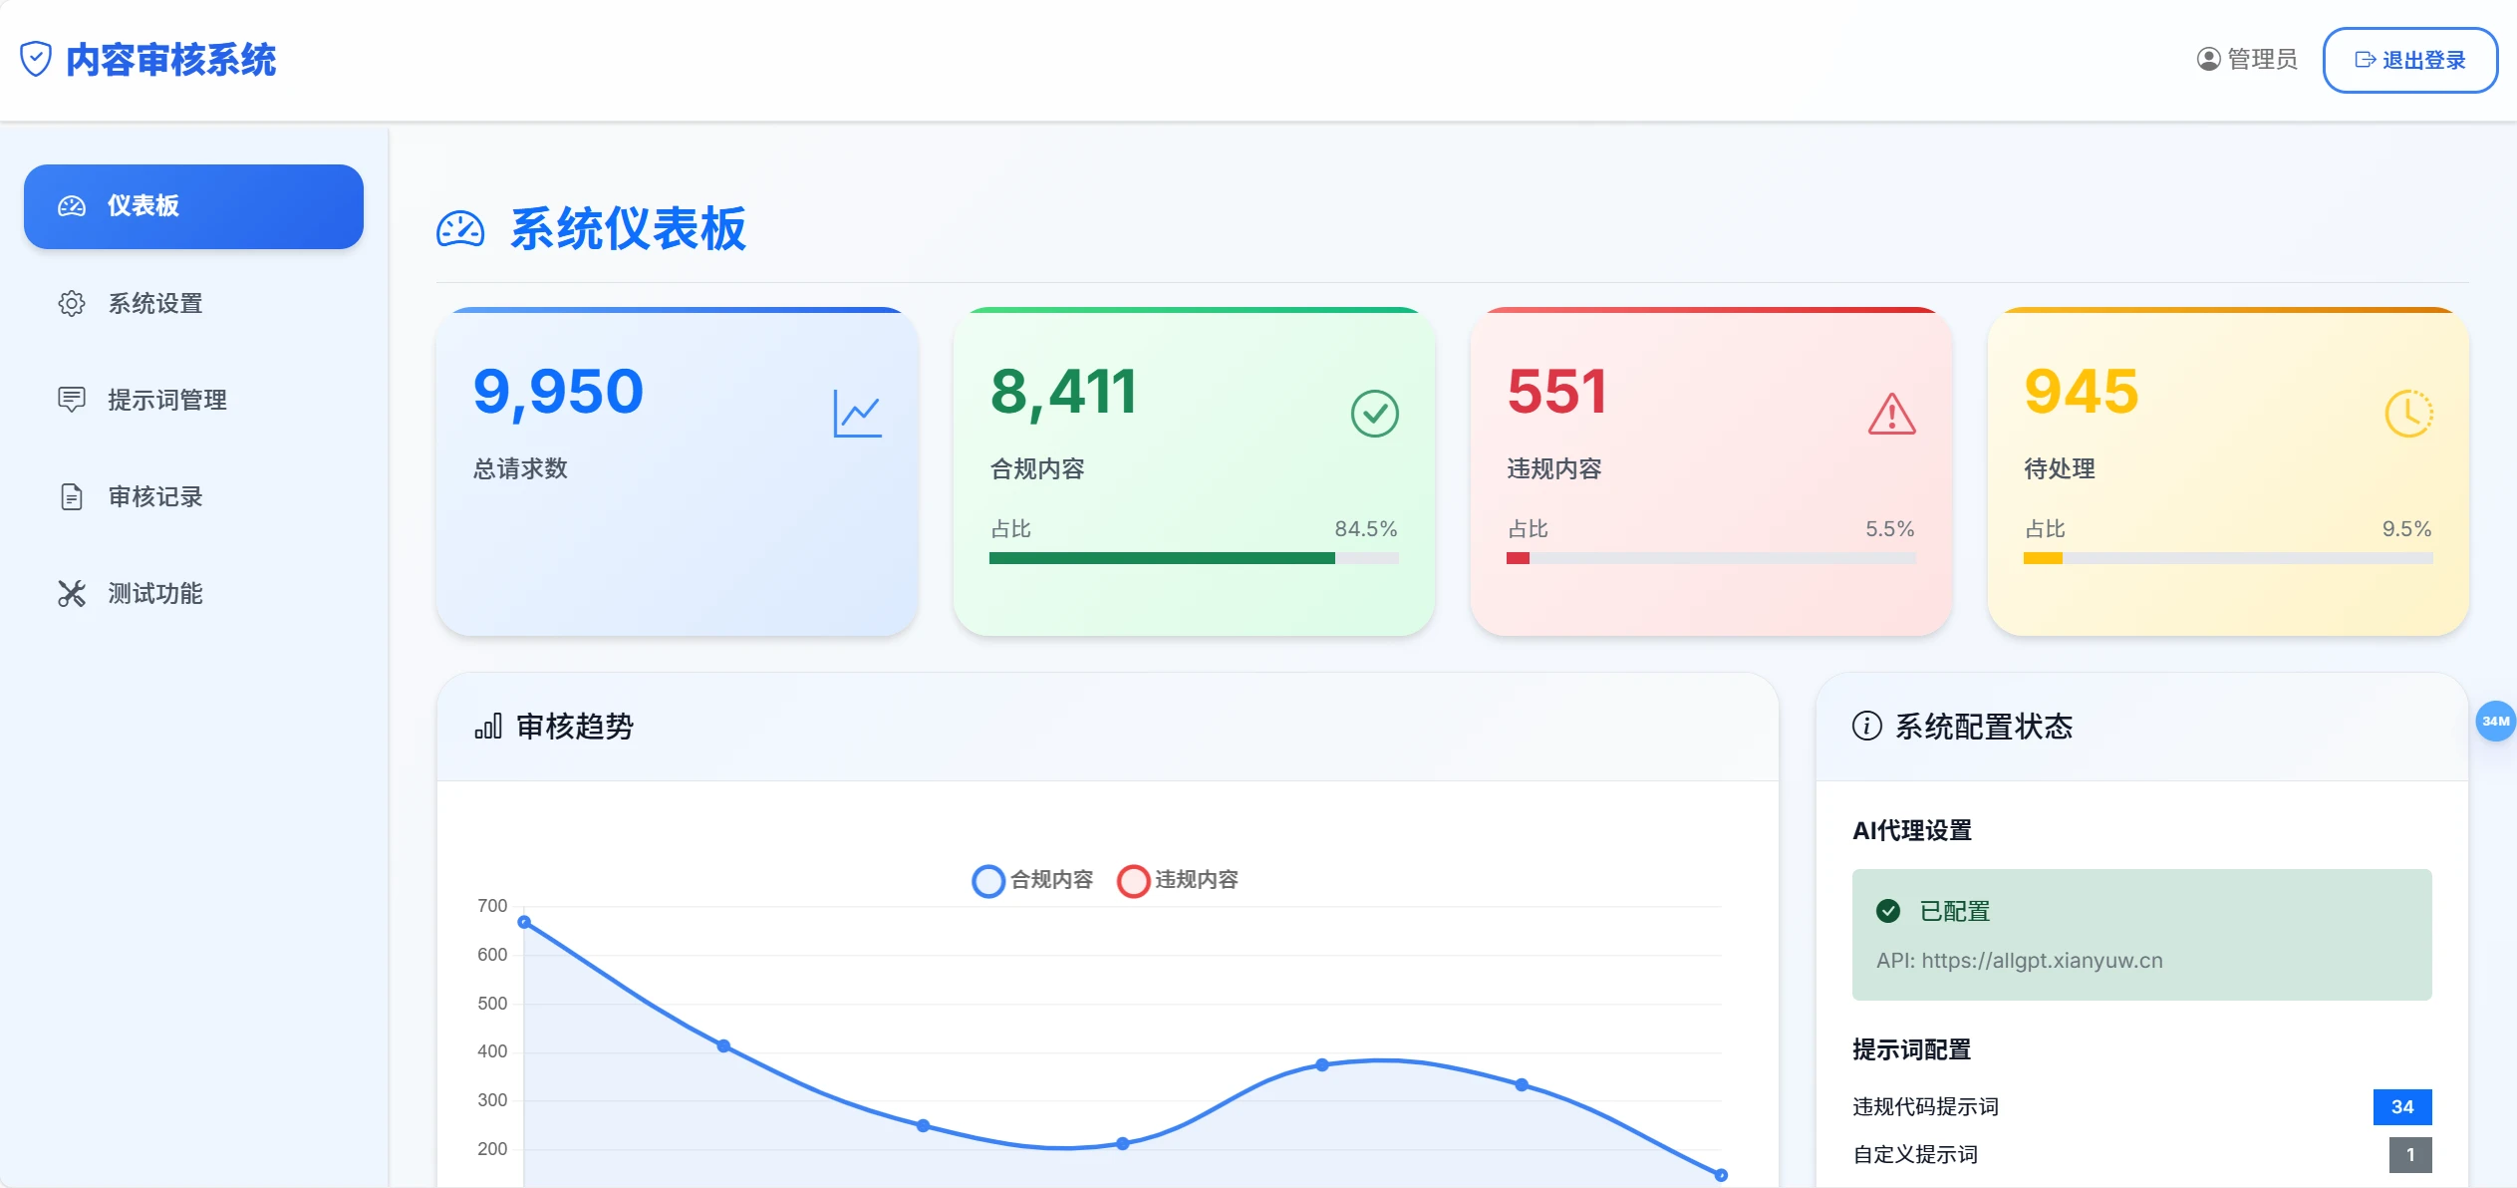Toggle the 合规内容 legend in the chart
Image resolution: width=2517 pixels, height=1188 pixels.
click(x=1031, y=881)
